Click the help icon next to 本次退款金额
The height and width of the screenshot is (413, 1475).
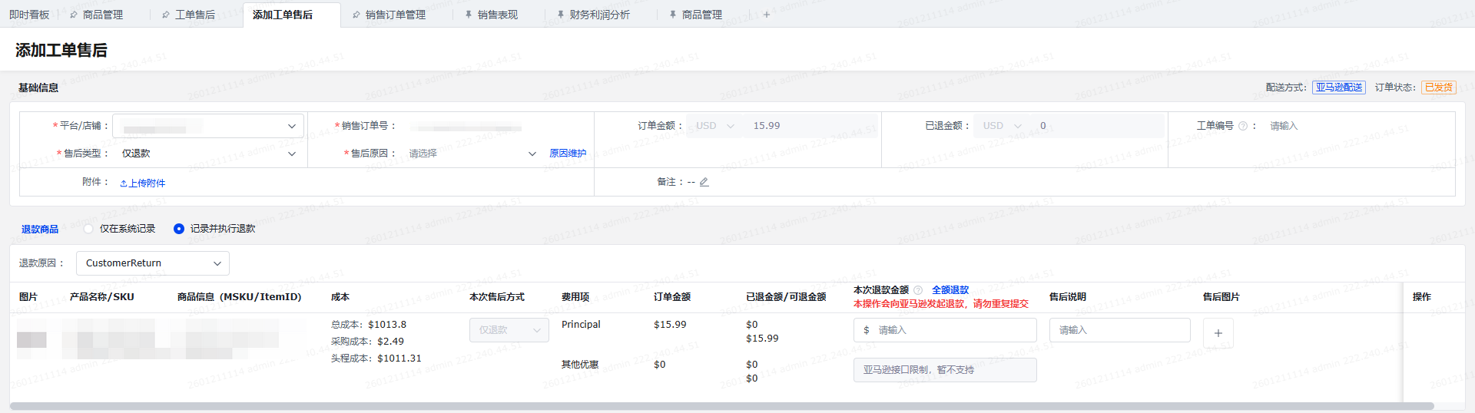(x=917, y=290)
